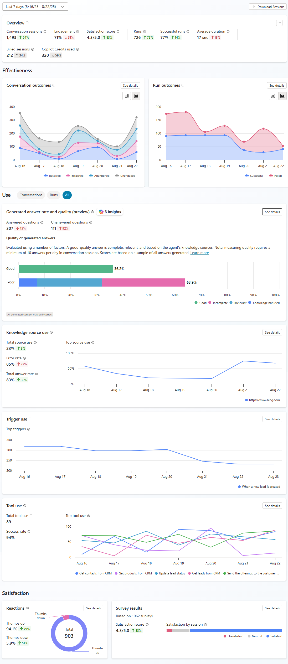
Task: Open the Overview more options ellipsis menu
Action: click(279, 23)
